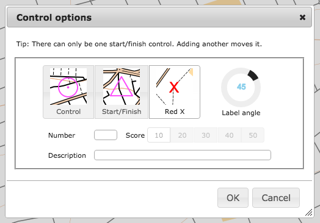Click the Control options title bar

tap(159, 17)
